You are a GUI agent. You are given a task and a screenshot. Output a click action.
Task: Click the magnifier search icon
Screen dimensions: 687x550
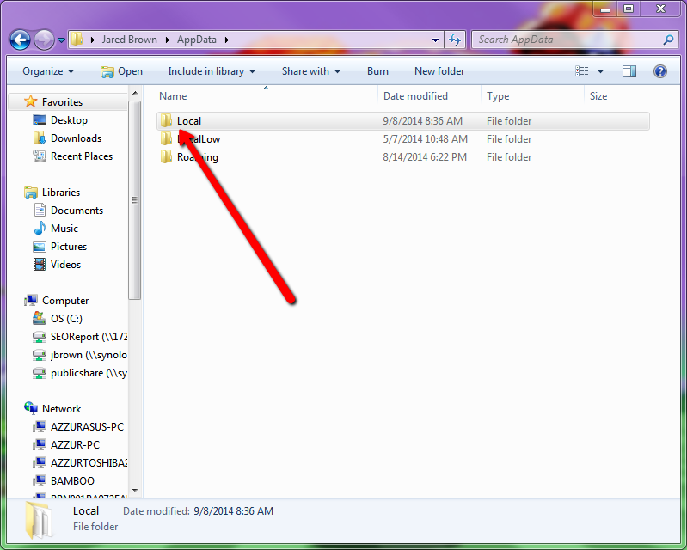(668, 40)
